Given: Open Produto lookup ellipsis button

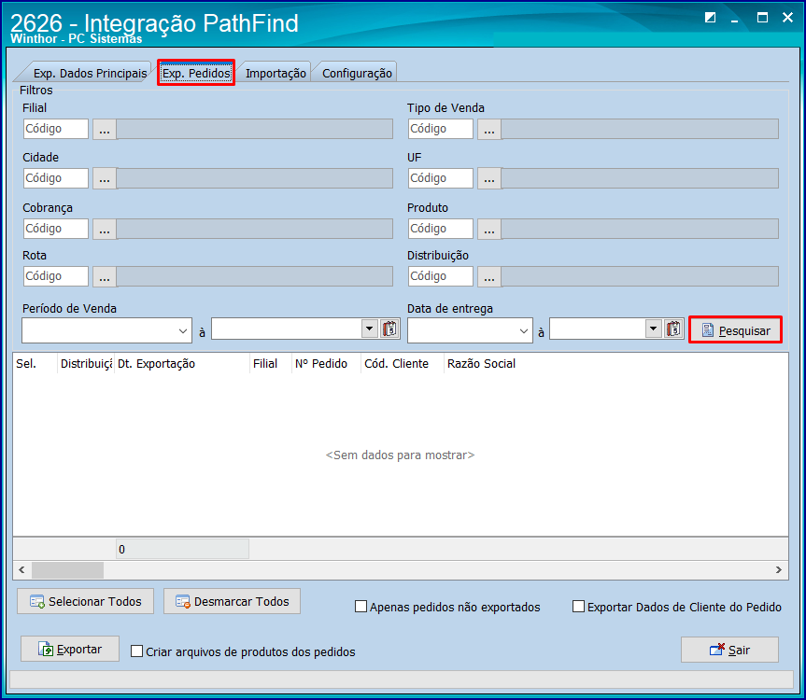Looking at the screenshot, I should click(x=489, y=229).
